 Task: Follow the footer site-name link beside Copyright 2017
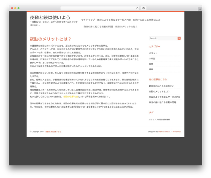[x=53, y=132]
